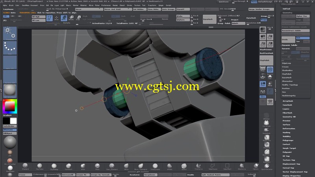Image resolution: width=315 pixels, height=177 pixels.
Task: Select the Move Topological brush icon
Action: pos(141,166)
